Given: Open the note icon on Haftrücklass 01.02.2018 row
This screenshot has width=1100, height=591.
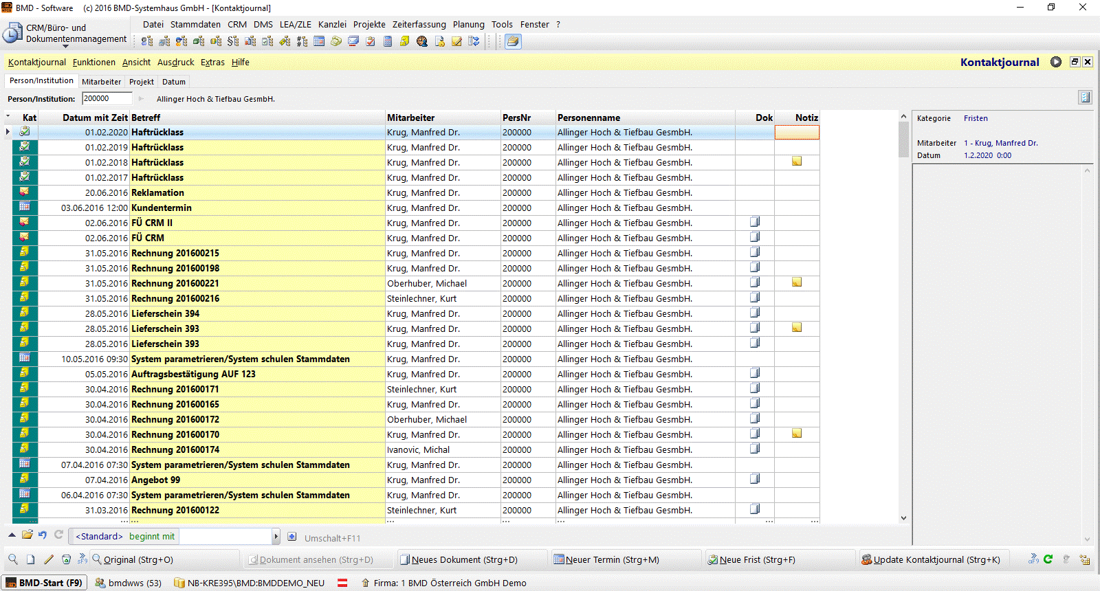Looking at the screenshot, I should tap(796, 161).
